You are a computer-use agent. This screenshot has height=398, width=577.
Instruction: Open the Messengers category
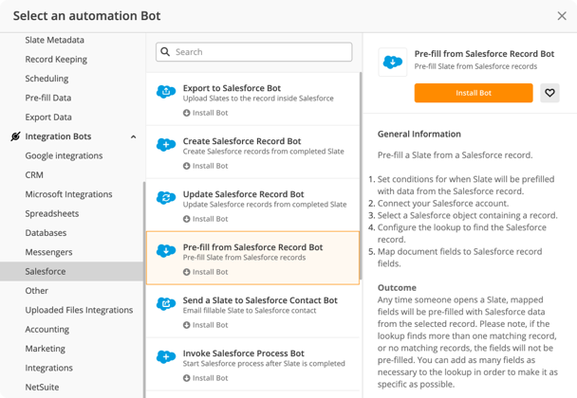[x=48, y=252]
